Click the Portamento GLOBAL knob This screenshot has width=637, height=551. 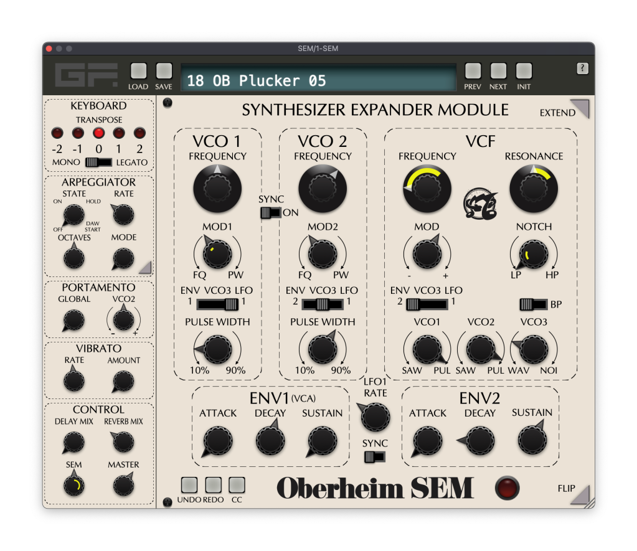coord(74,320)
